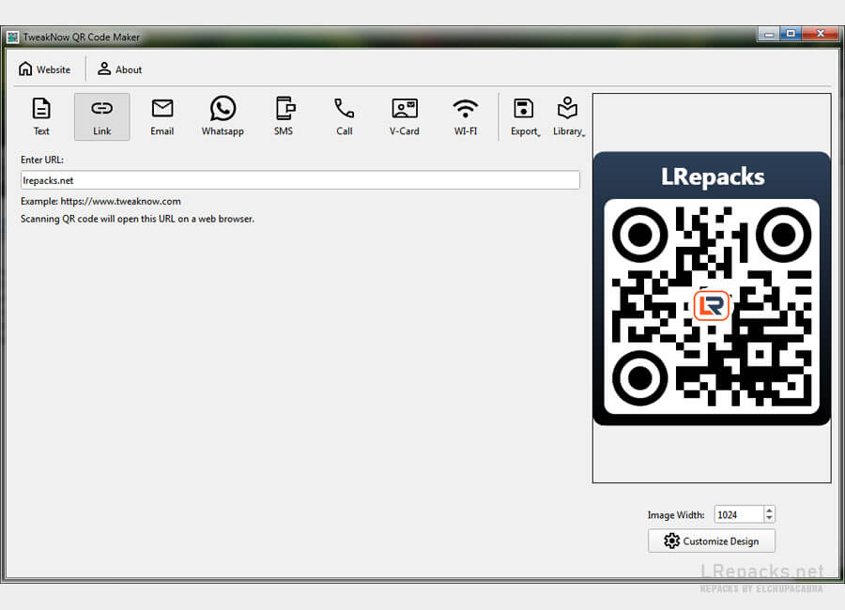Increase Image Width with the up arrow
845x610 pixels.
[769, 510]
